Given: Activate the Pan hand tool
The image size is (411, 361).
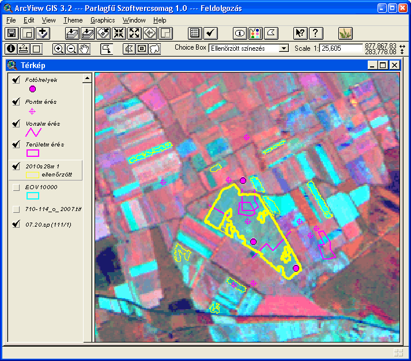Looking at the screenshot, I should tap(85, 49).
